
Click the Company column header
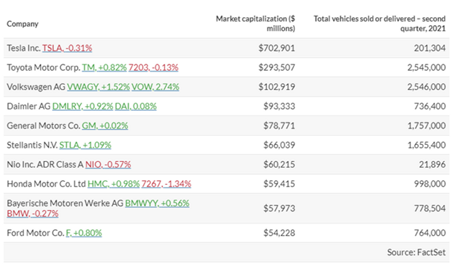pos(23,24)
